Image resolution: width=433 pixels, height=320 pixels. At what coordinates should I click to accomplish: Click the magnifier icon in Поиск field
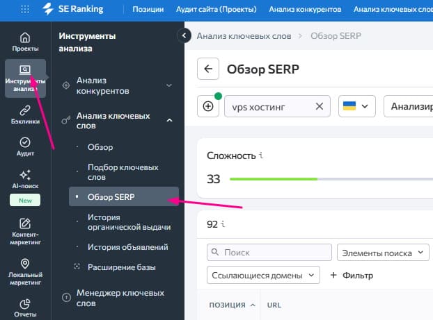(215, 252)
